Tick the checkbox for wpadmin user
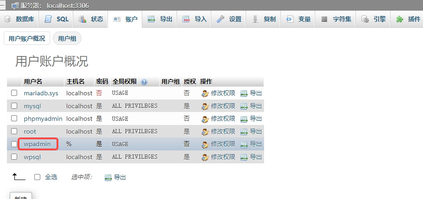Screen dimensions: 423x199 point(14,144)
